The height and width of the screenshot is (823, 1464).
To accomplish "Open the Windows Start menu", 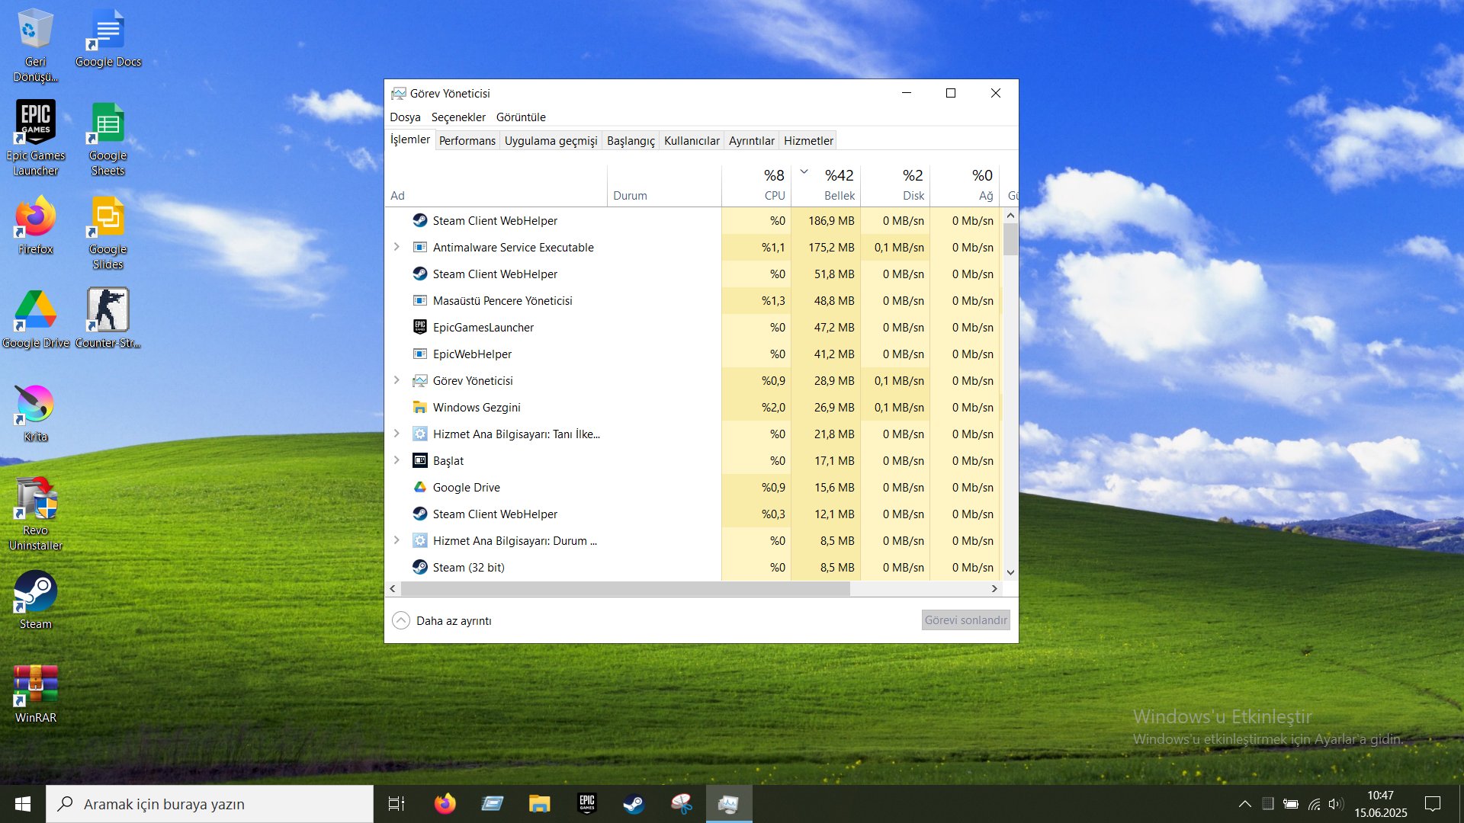I will point(23,804).
